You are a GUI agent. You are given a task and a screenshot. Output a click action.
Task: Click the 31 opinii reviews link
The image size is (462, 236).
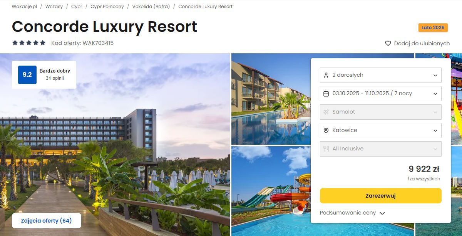pyautogui.click(x=55, y=78)
